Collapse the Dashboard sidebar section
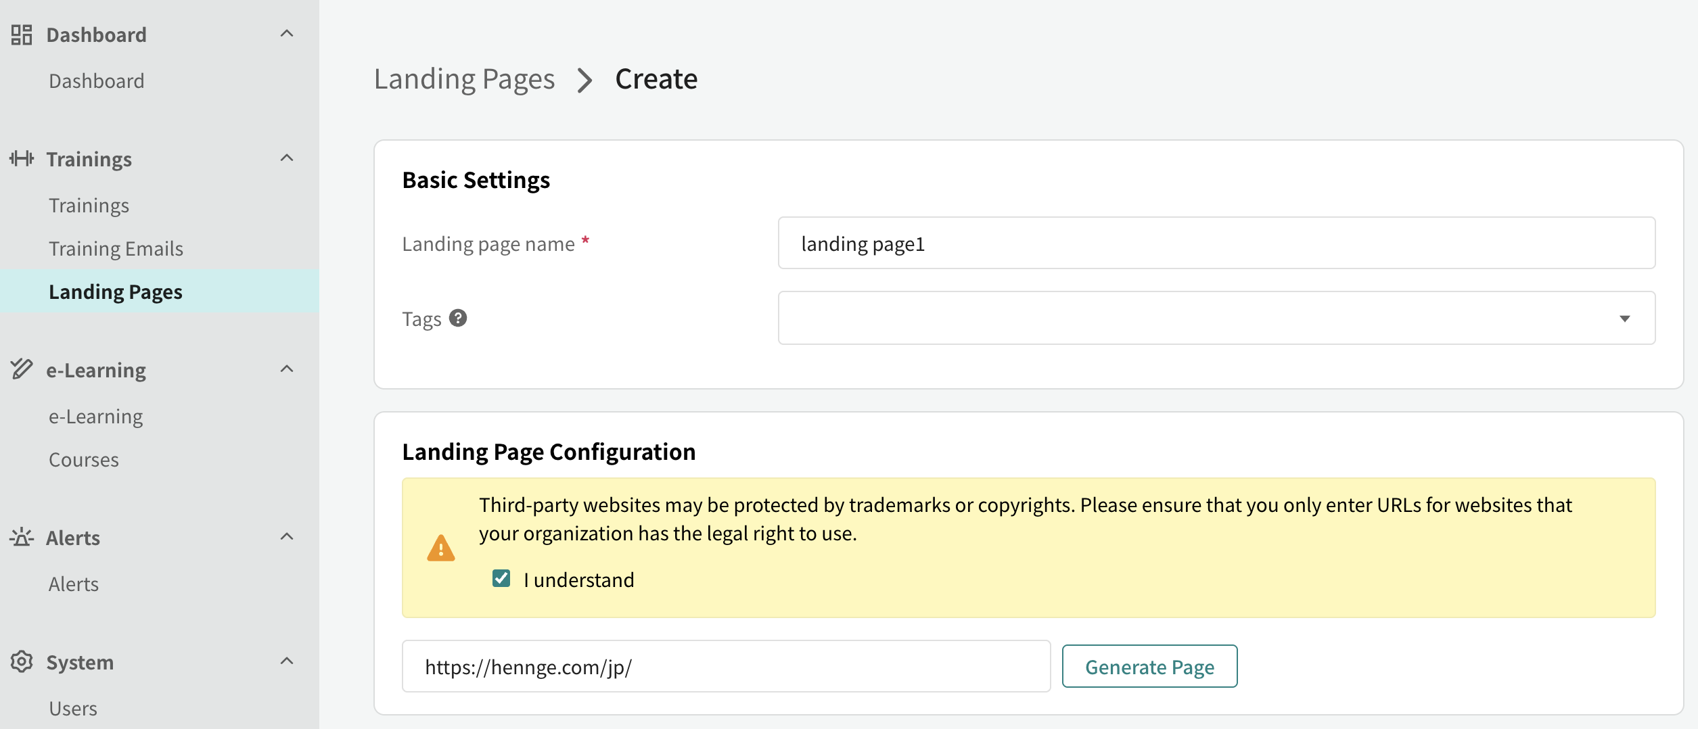 click(x=287, y=34)
